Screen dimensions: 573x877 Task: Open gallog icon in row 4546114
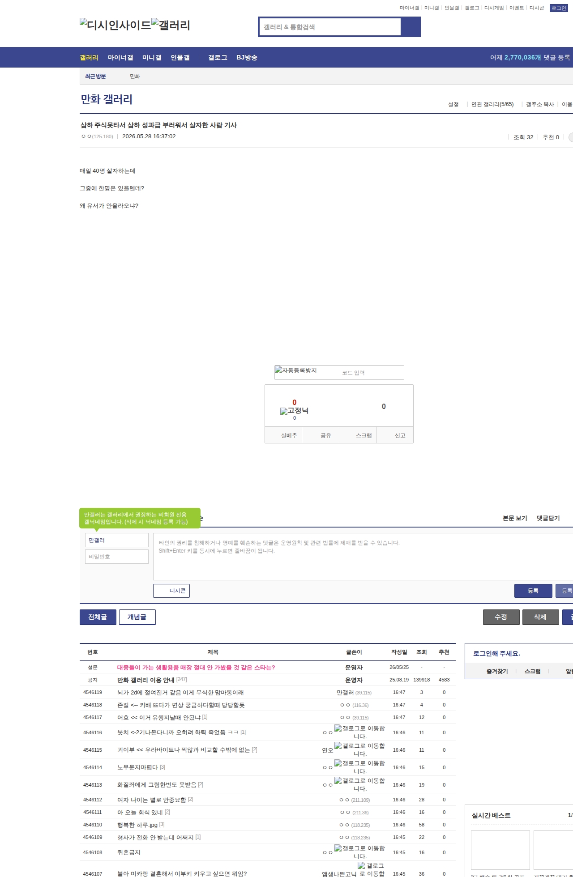click(360, 767)
